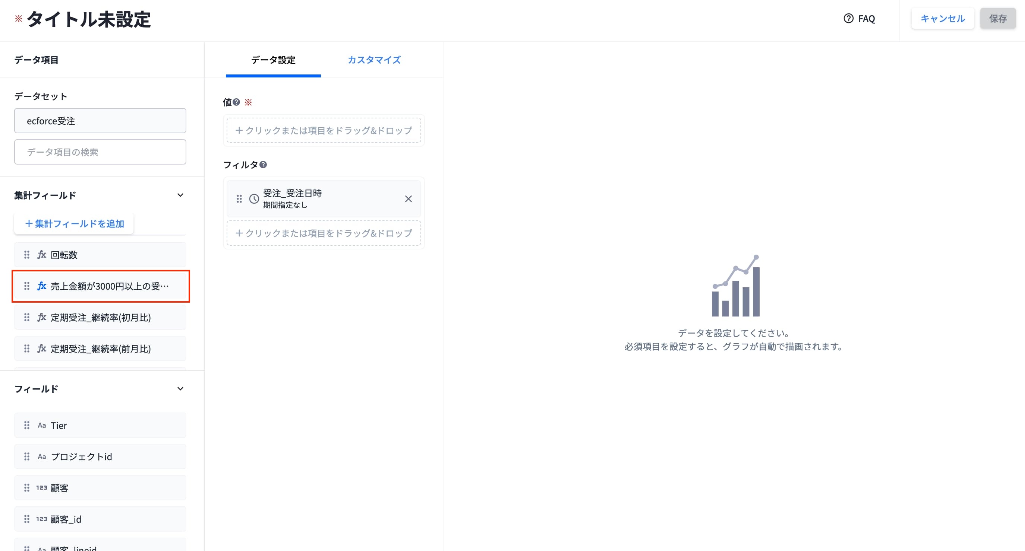Click the fx icon beside 回転数
The image size is (1025, 551).
(x=42, y=255)
